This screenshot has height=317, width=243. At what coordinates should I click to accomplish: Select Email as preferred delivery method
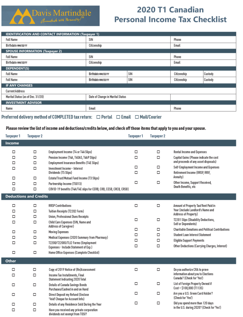[118, 117]
